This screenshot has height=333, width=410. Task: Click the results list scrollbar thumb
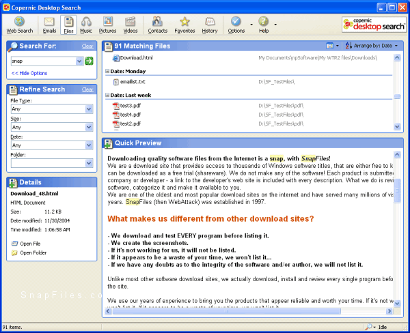tap(397, 96)
